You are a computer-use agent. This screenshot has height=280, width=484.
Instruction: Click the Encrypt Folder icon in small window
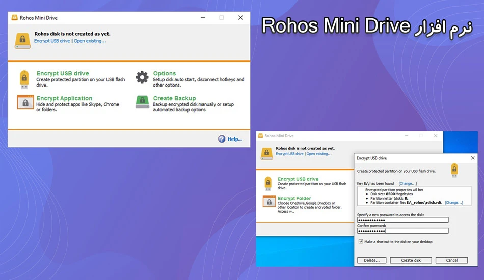pos(269,202)
